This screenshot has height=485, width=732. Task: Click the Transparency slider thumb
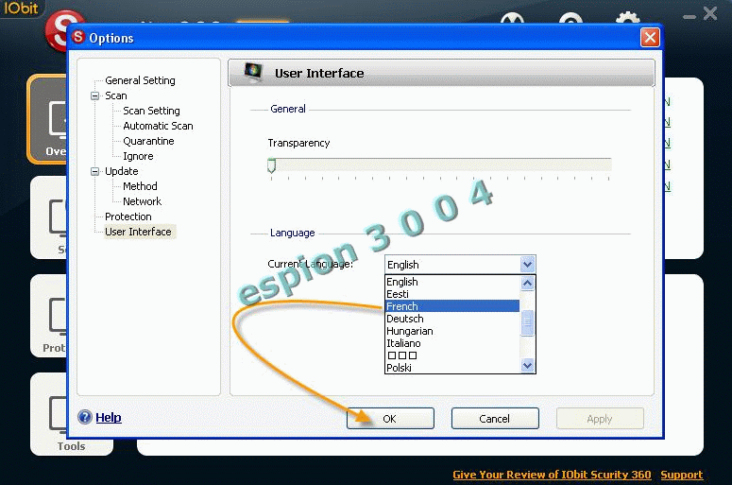tap(271, 165)
